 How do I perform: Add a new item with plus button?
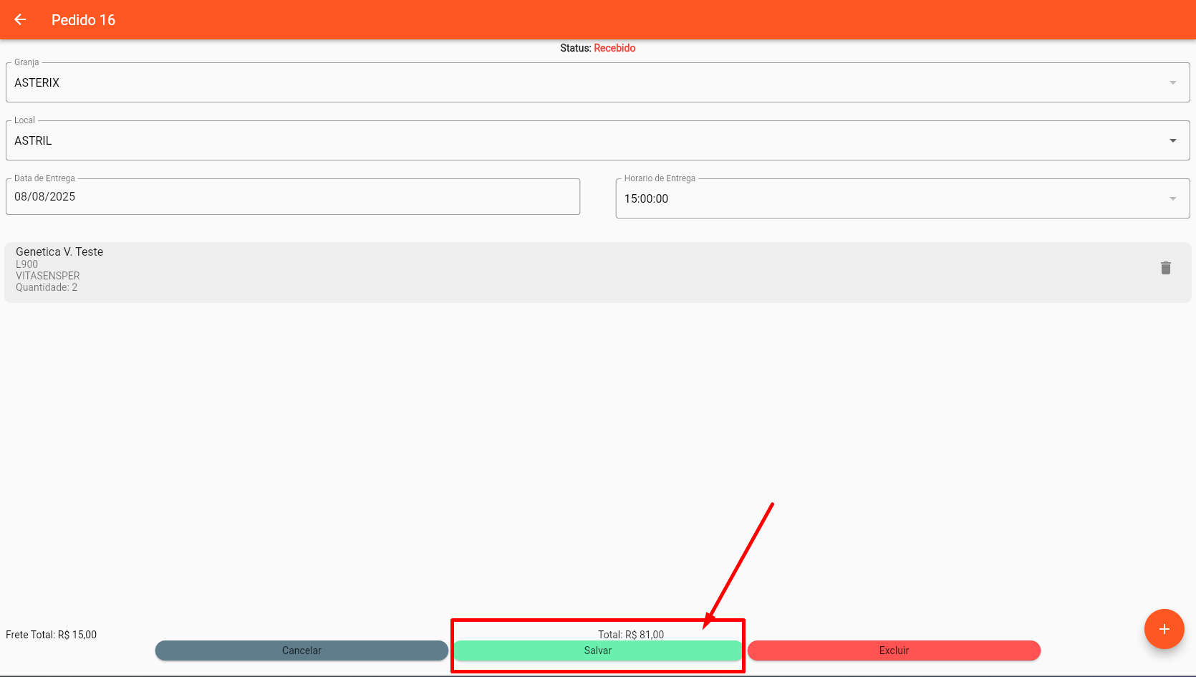tap(1164, 629)
